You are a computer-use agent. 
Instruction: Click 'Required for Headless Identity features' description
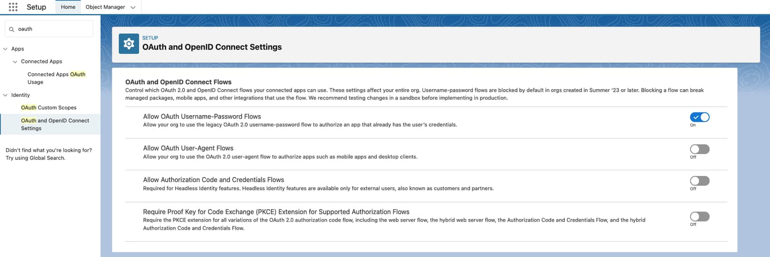(x=318, y=189)
